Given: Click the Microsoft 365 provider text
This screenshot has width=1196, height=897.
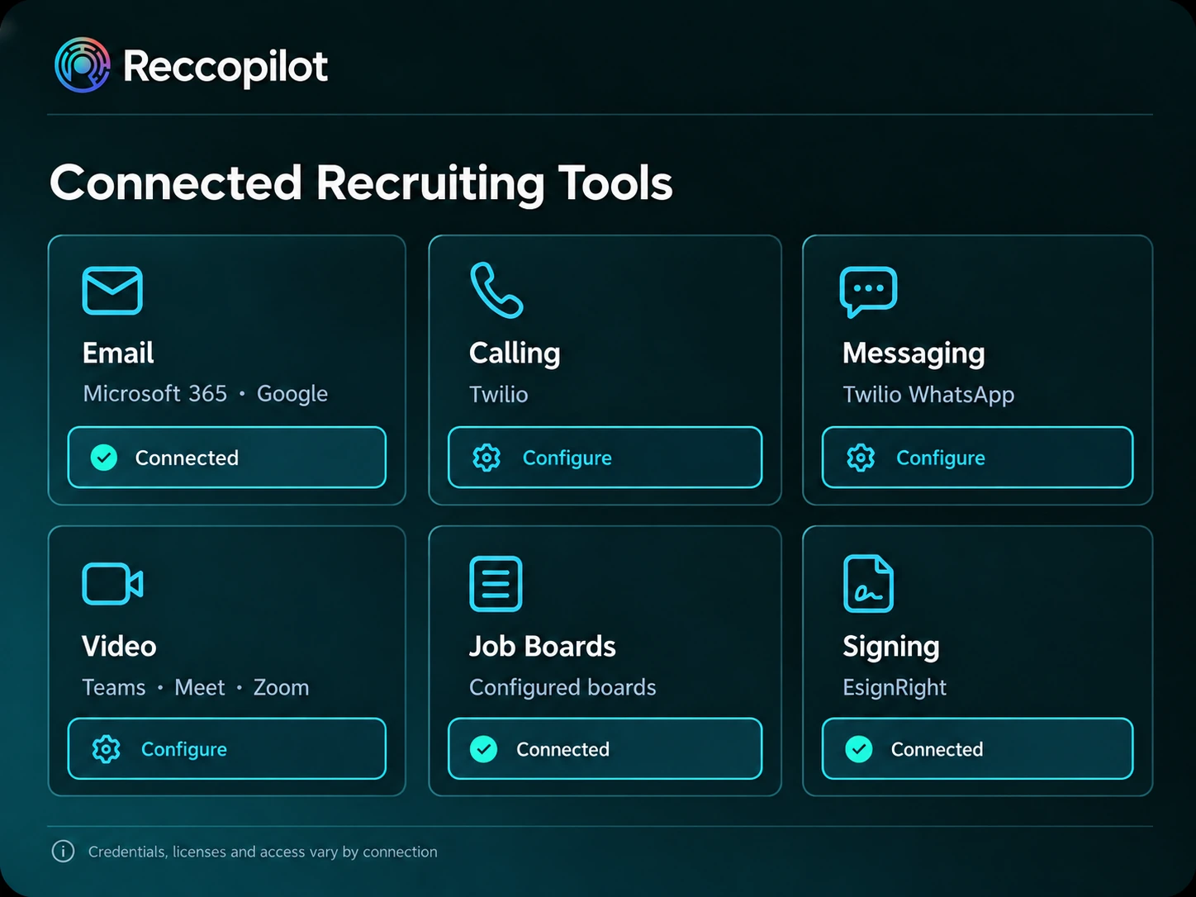Looking at the screenshot, I should point(155,393).
